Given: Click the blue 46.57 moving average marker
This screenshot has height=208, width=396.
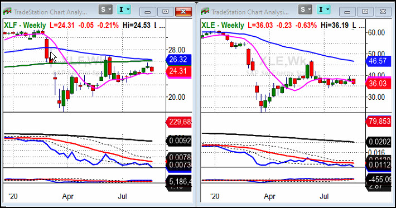Looking at the screenshot, I should [x=378, y=61].
